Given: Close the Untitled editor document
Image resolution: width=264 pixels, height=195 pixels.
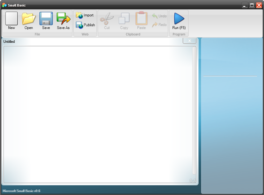Looking at the screenshot, I should [190, 41].
